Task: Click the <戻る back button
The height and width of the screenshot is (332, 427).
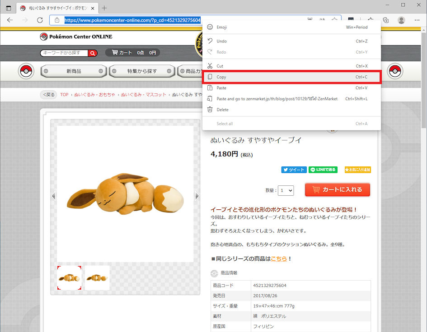Action: (49, 95)
